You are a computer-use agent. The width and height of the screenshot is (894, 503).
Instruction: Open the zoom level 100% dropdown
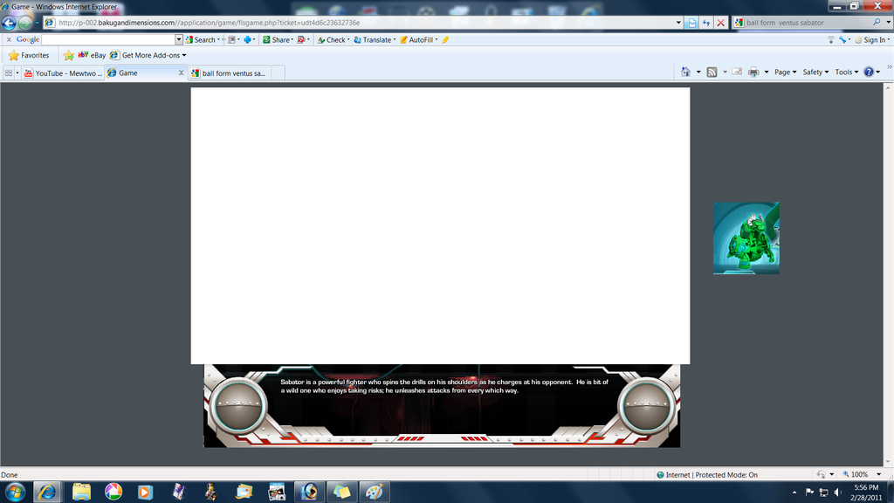click(x=863, y=475)
